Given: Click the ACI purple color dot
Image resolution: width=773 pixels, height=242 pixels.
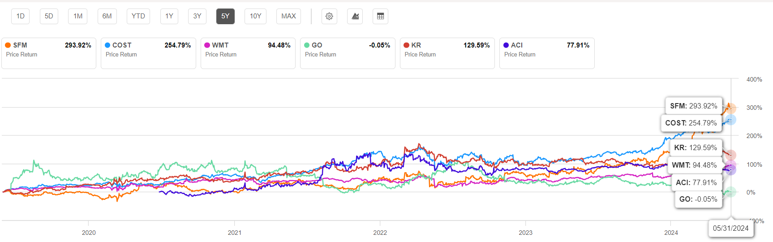Looking at the screenshot, I should click(506, 45).
